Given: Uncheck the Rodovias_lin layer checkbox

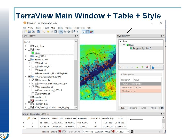Looking at the screenshot, I should [33, 80].
